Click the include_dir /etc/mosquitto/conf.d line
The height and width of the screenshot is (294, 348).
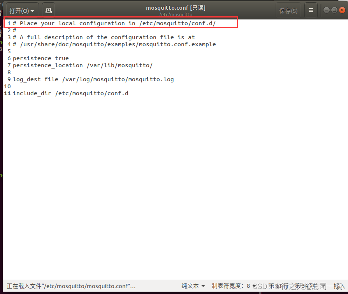point(70,93)
